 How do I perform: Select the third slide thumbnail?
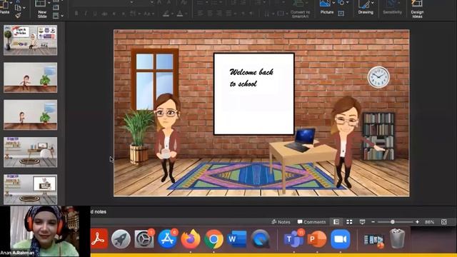coord(30,115)
